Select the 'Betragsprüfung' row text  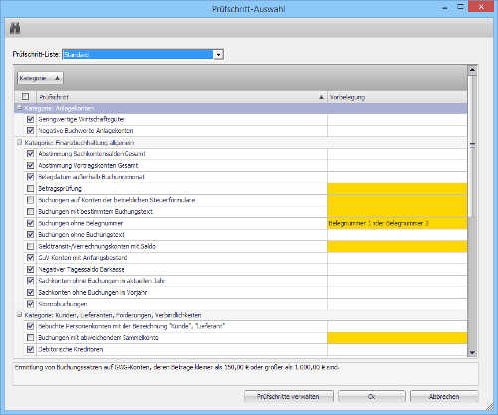point(60,189)
